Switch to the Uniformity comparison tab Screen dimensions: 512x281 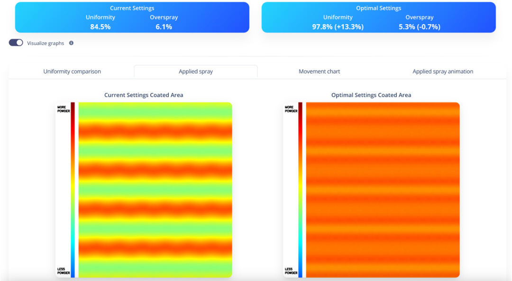(x=72, y=72)
